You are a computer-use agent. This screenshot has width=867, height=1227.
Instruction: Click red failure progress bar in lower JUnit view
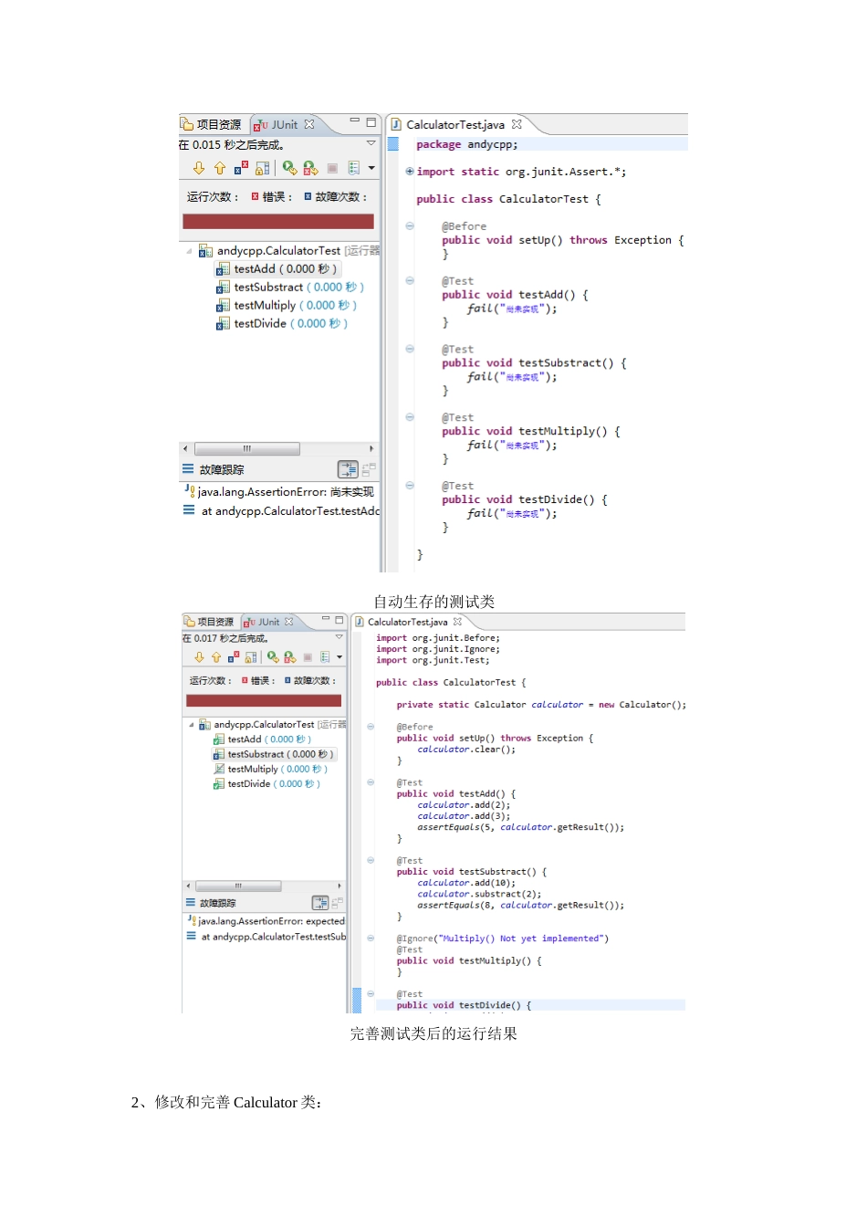pos(264,701)
